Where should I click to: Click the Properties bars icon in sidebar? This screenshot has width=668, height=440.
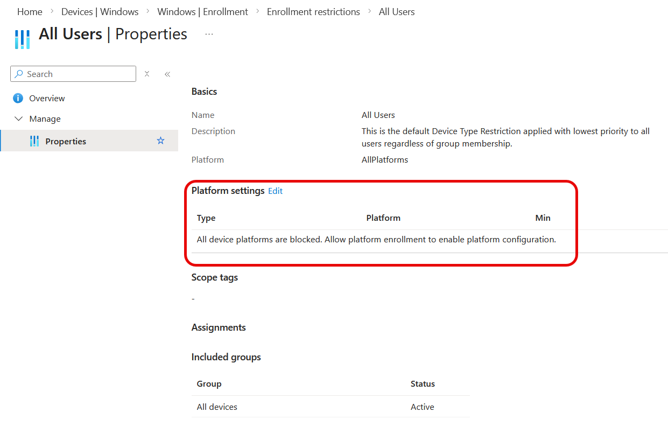(x=34, y=141)
